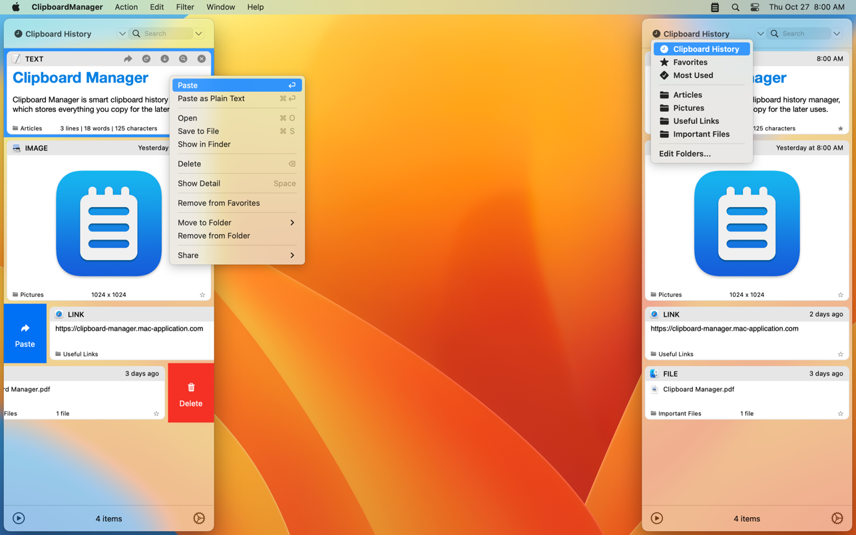Click the circular refresh icon on TEXT item
The height and width of the screenshot is (535, 856).
(146, 59)
